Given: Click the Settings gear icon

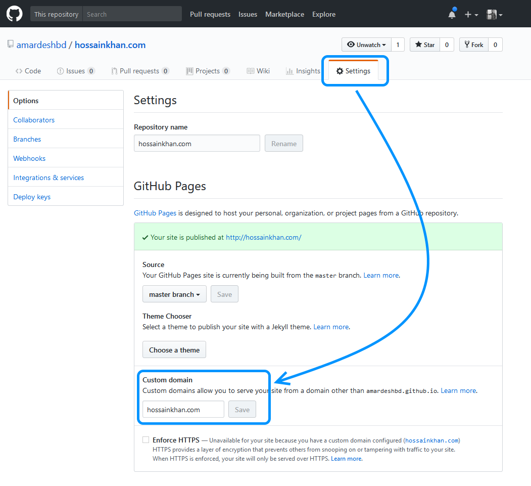Looking at the screenshot, I should click(339, 71).
